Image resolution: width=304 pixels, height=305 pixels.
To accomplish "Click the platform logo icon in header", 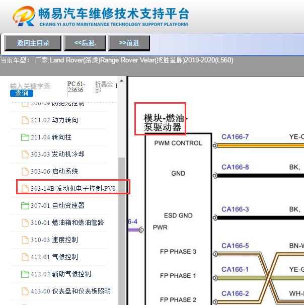I will click(24, 16).
